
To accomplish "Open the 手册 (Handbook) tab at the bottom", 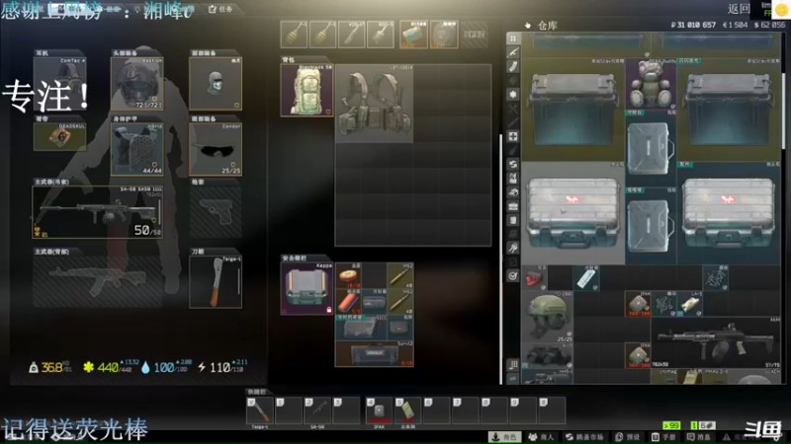I will click(664, 437).
